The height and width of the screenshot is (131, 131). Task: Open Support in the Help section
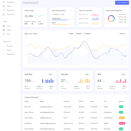(x=9, y=30)
